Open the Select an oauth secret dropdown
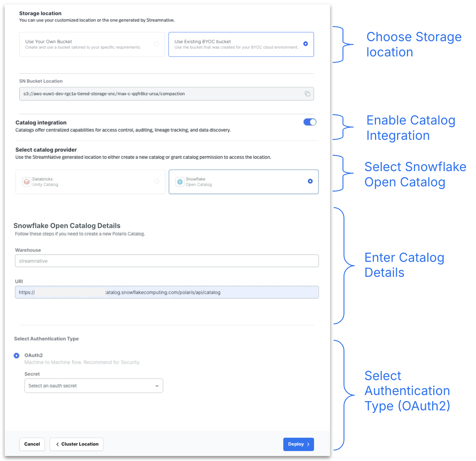This screenshot has width=476, height=461. (x=93, y=386)
